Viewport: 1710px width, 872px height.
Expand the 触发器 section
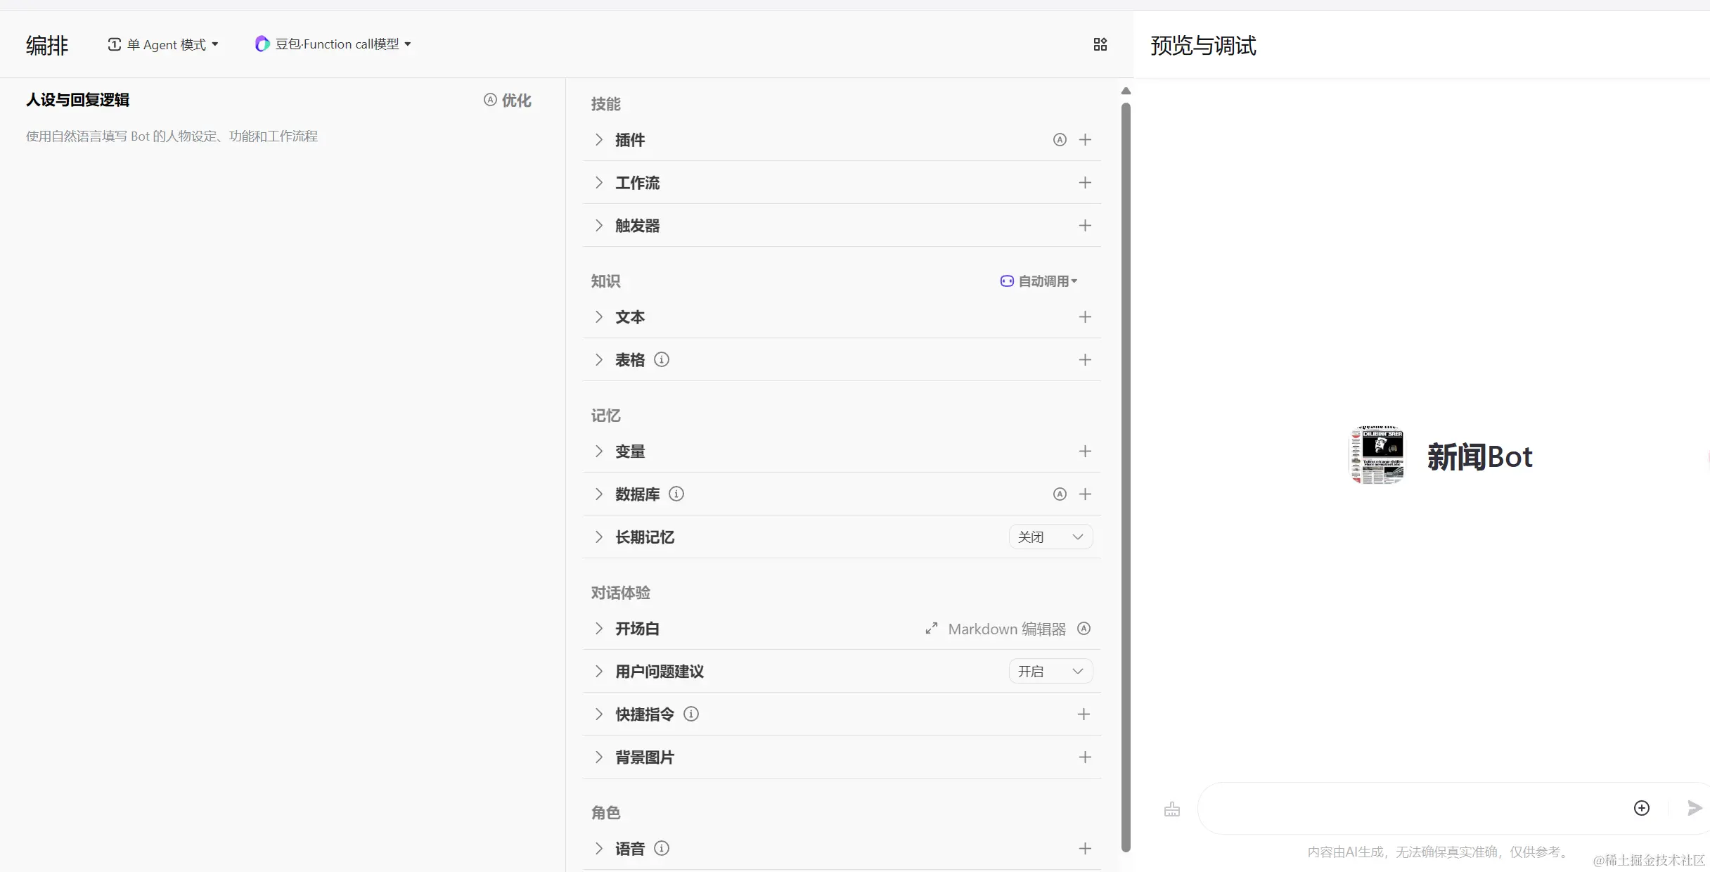pyautogui.click(x=599, y=225)
